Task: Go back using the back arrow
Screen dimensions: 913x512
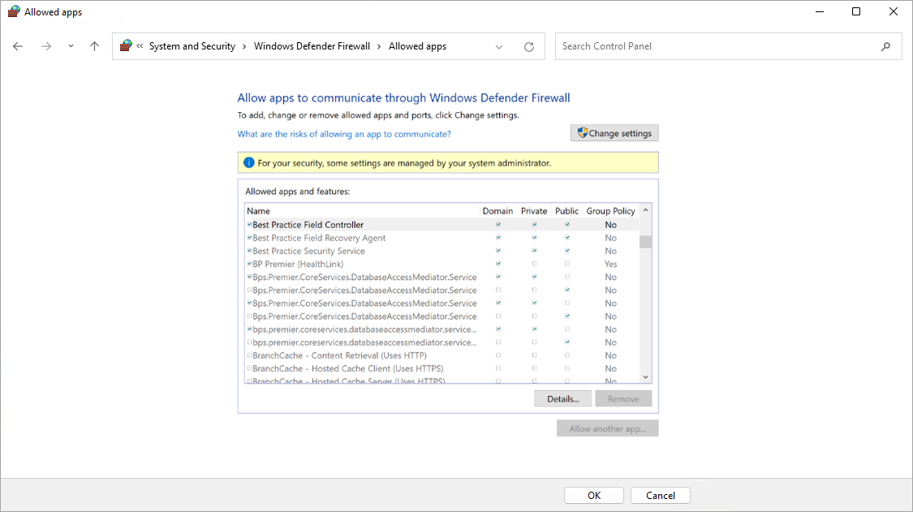Action: pos(18,46)
